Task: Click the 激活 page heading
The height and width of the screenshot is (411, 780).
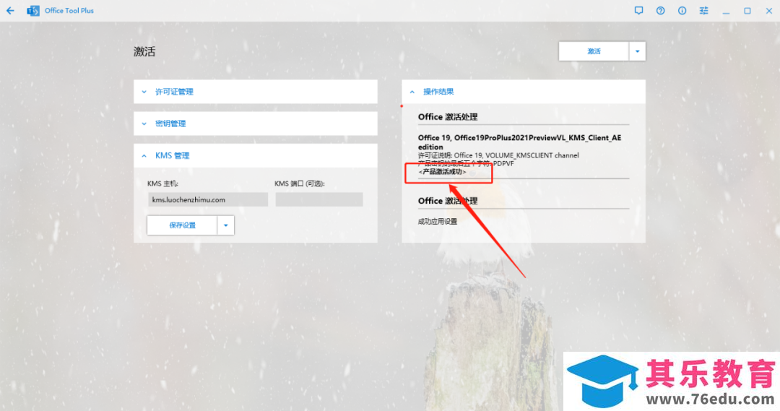Action: 144,51
